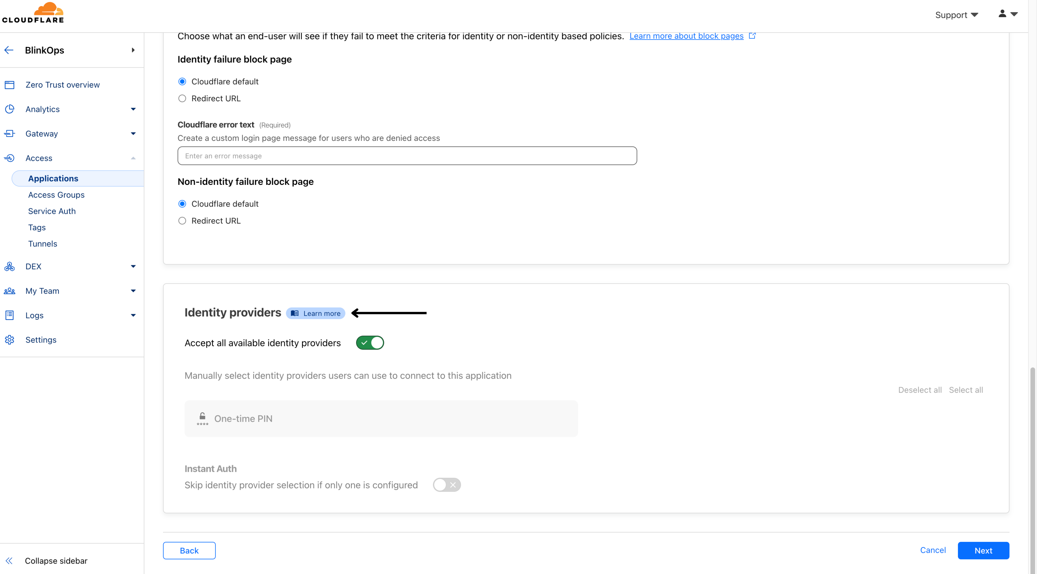Click the Instant Auth heading
This screenshot has height=574, width=1037.
[x=210, y=469]
